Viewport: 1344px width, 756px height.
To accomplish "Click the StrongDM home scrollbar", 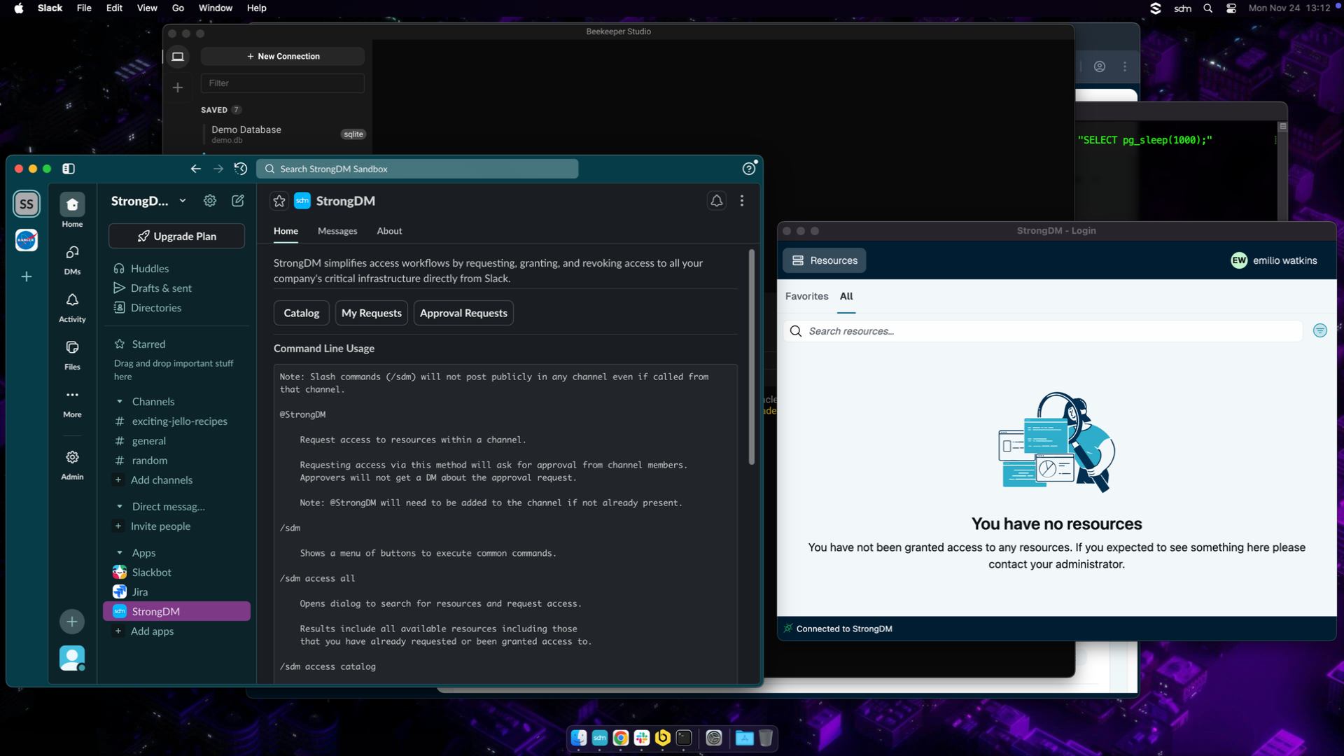I will point(751,357).
